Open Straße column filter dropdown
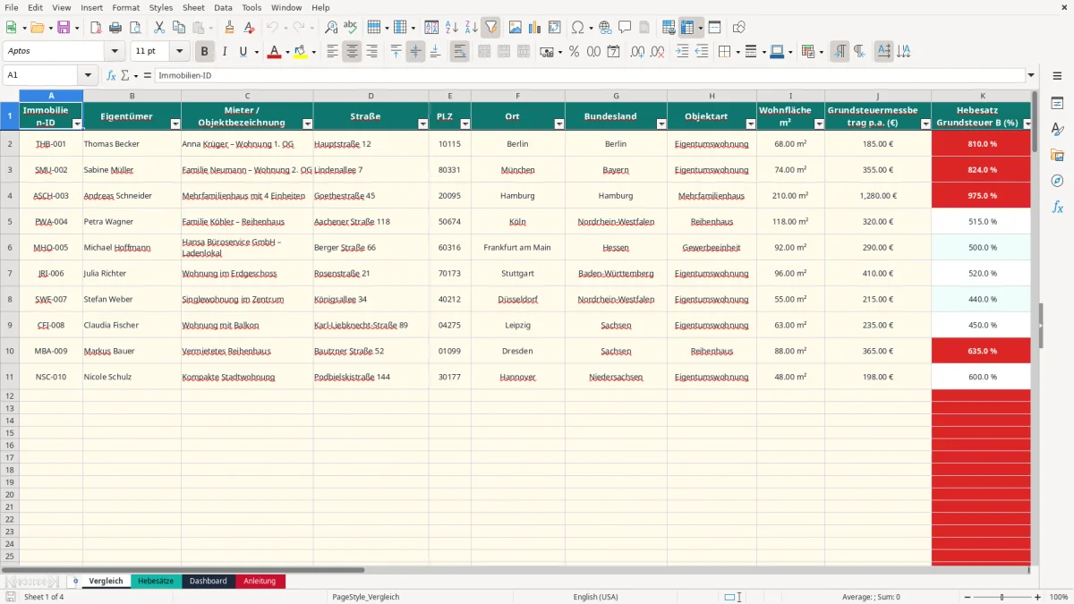The height and width of the screenshot is (604, 1074). pyautogui.click(x=422, y=123)
